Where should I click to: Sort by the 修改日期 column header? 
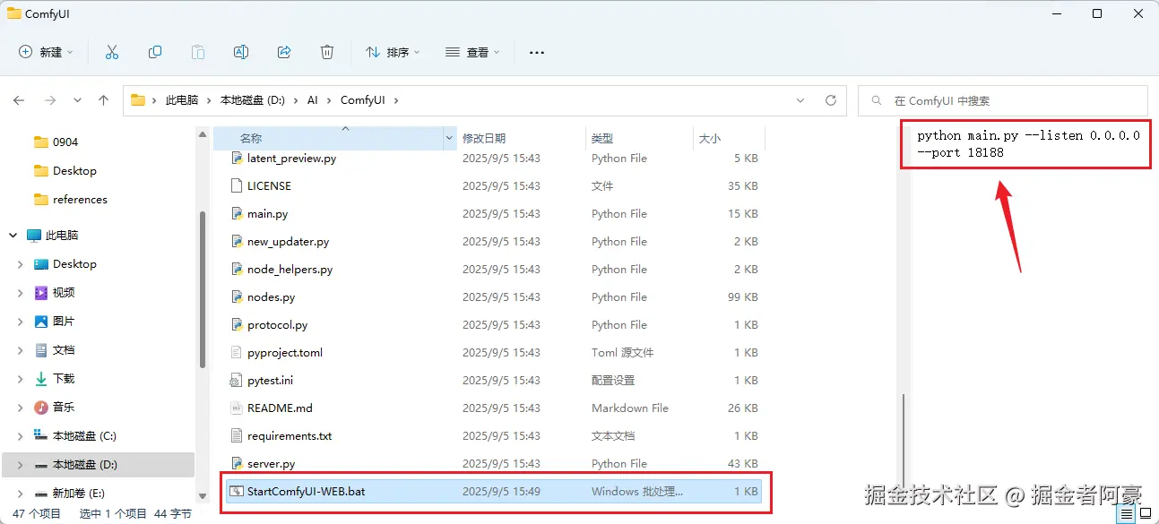(x=484, y=138)
